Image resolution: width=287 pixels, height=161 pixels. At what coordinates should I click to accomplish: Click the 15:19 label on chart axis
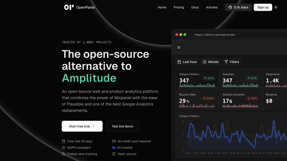pos(254,153)
